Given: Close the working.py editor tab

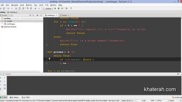Looking at the screenshot, I should coord(56,15).
